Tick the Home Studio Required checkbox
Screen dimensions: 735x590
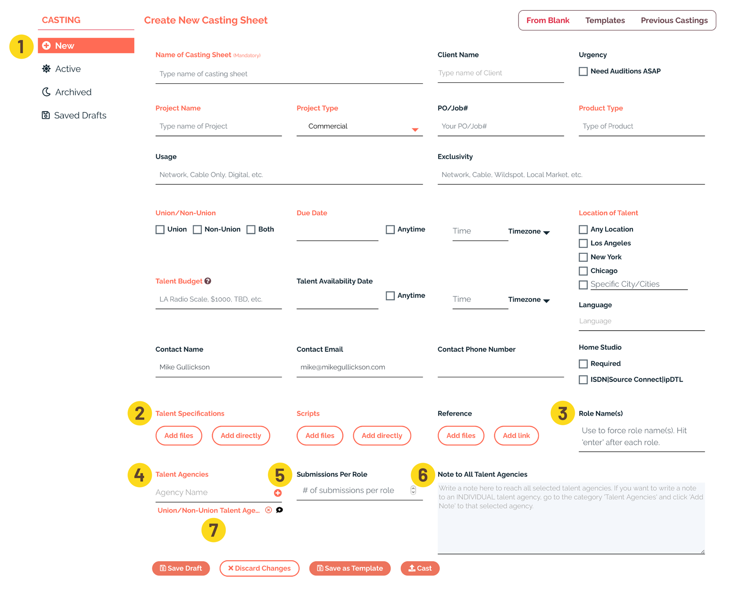pyautogui.click(x=583, y=364)
